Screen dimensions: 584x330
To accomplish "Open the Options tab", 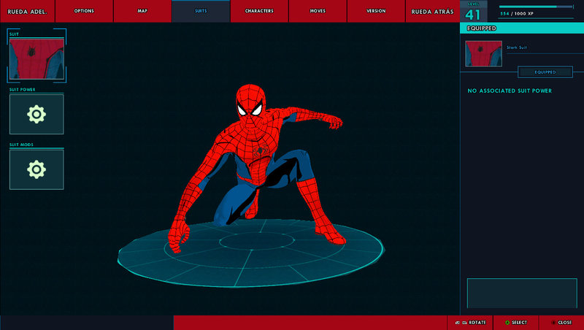I will (x=84, y=11).
